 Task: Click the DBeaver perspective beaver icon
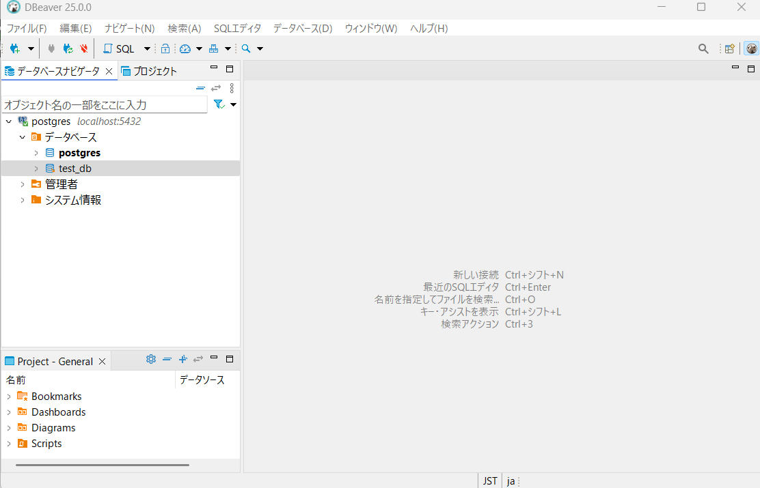coord(751,48)
